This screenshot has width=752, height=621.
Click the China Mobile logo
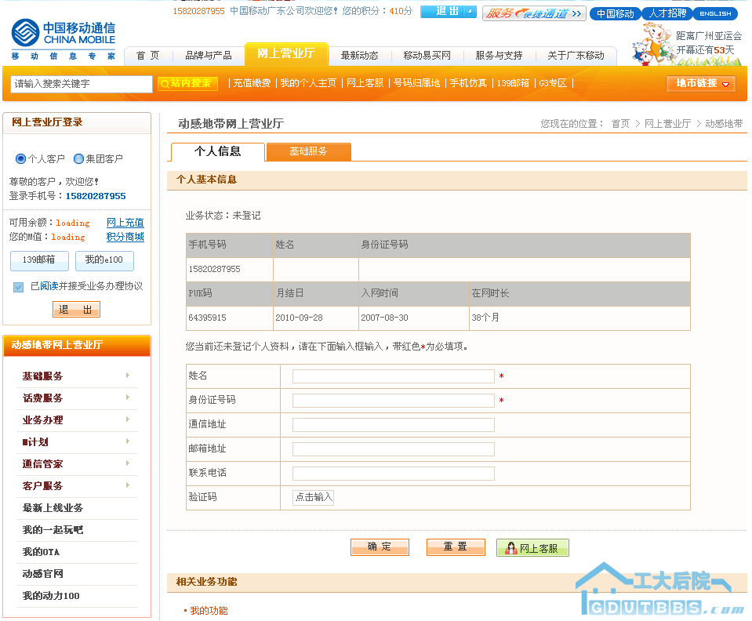(x=64, y=39)
